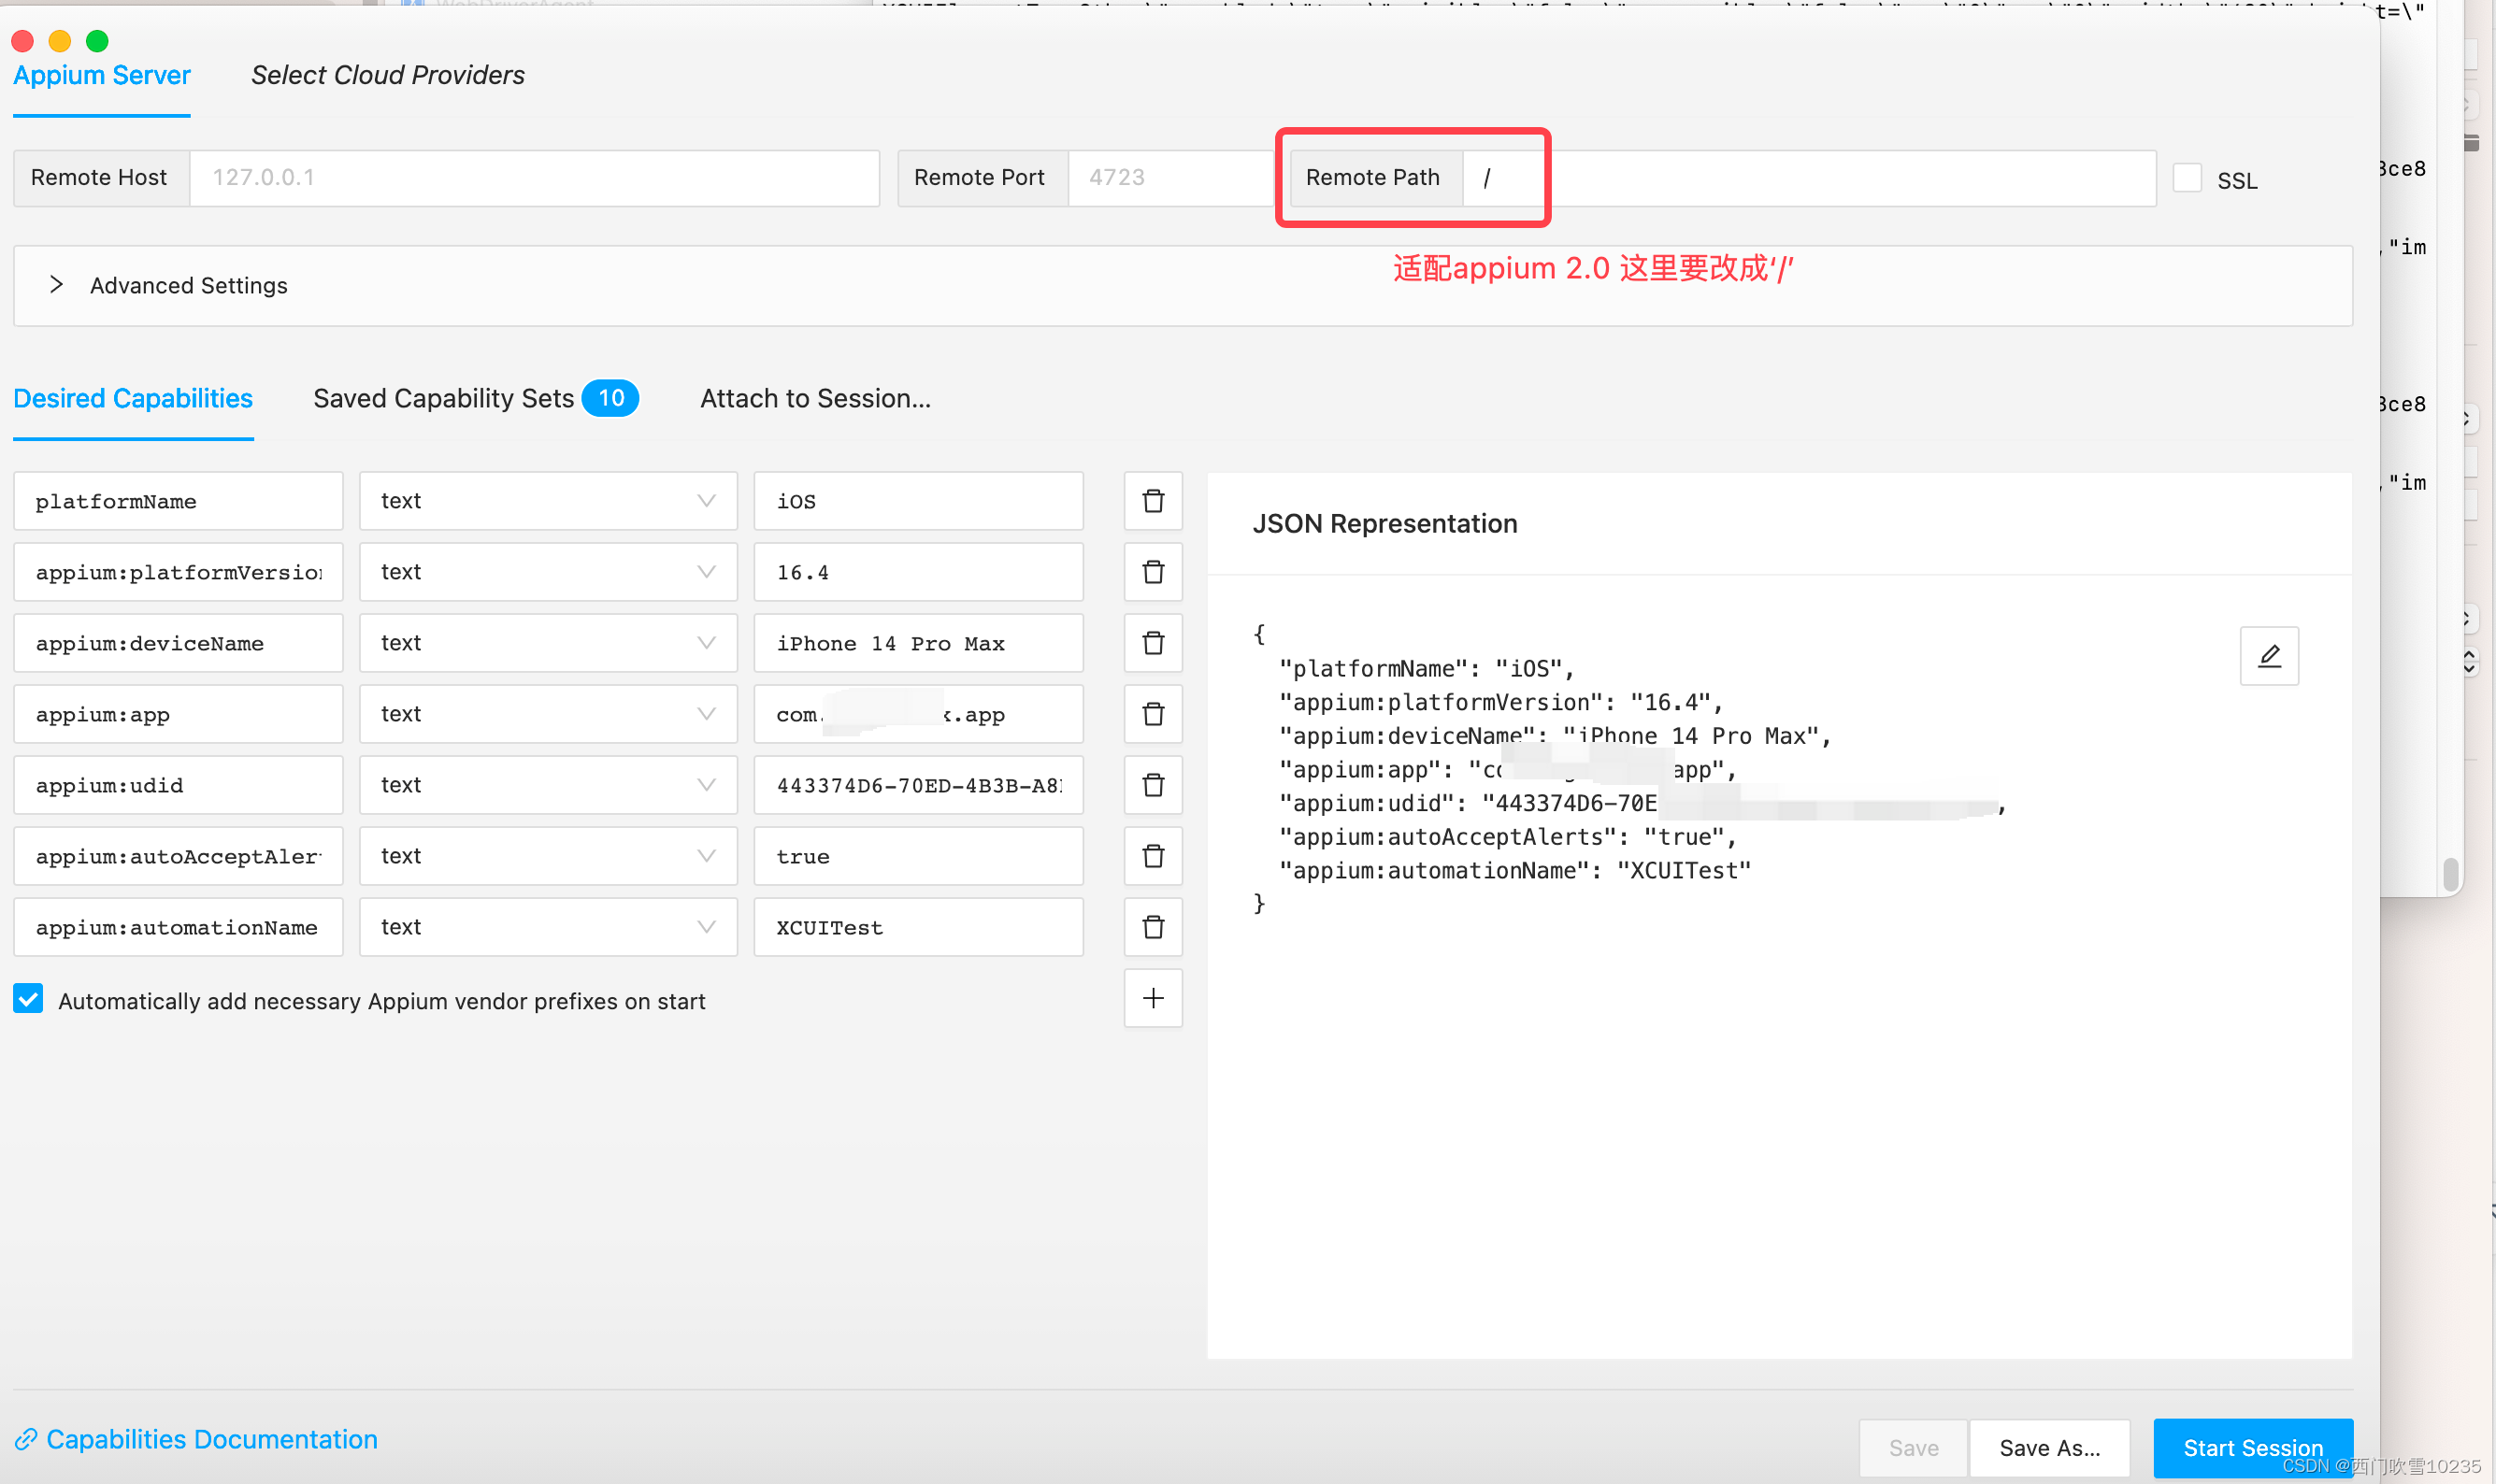Edit the iPhone 14 Pro Max value
The height and width of the screenshot is (1484, 2496).
[x=918, y=643]
